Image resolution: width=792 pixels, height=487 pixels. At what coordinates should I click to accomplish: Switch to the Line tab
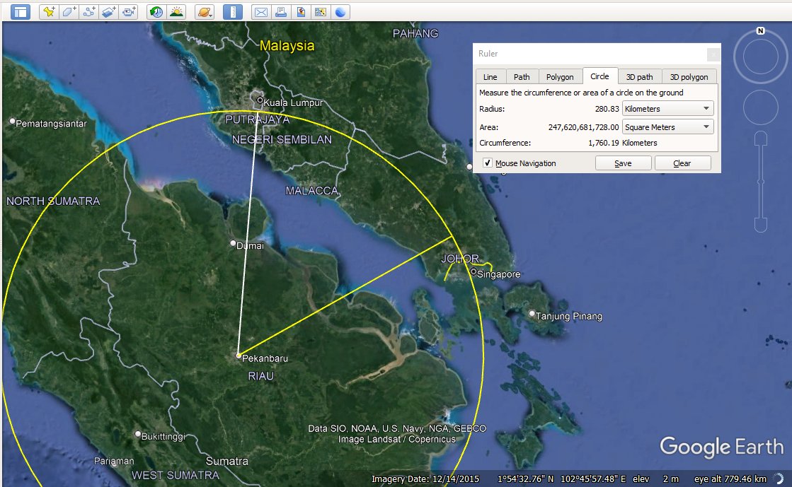point(490,77)
